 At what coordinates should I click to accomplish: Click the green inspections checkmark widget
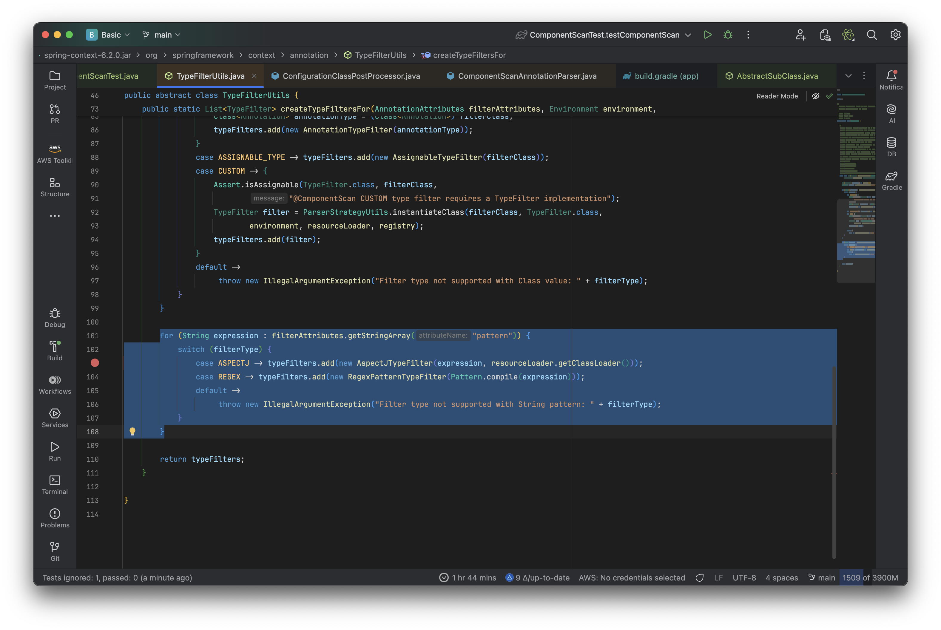point(829,96)
